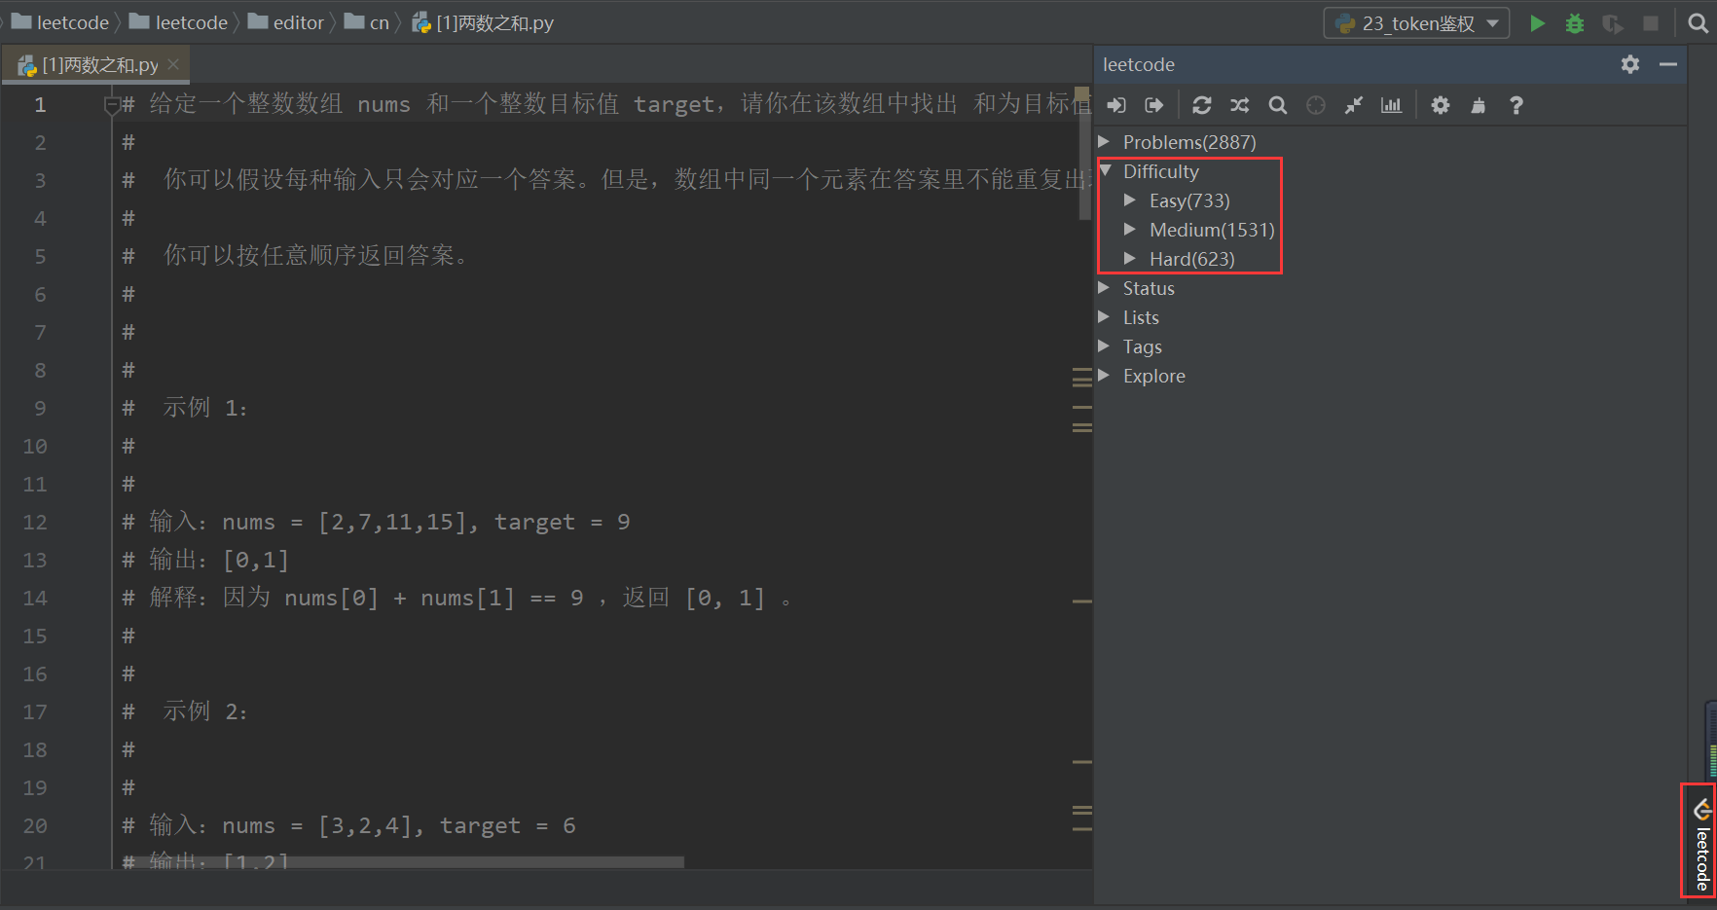The height and width of the screenshot is (910, 1717).
Task: Expand the Status tree node
Action: tap(1104, 288)
